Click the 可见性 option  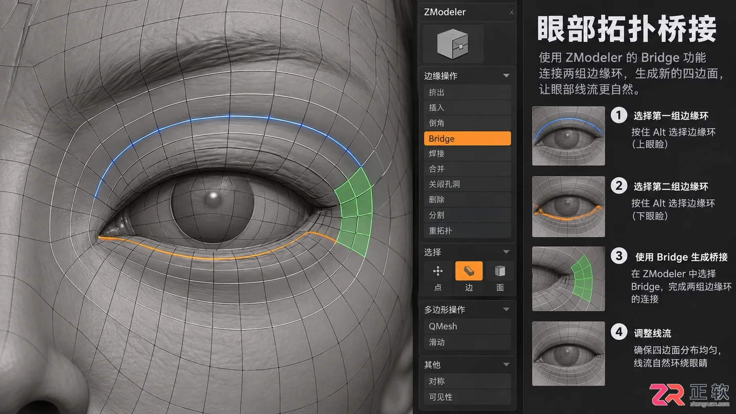467,397
